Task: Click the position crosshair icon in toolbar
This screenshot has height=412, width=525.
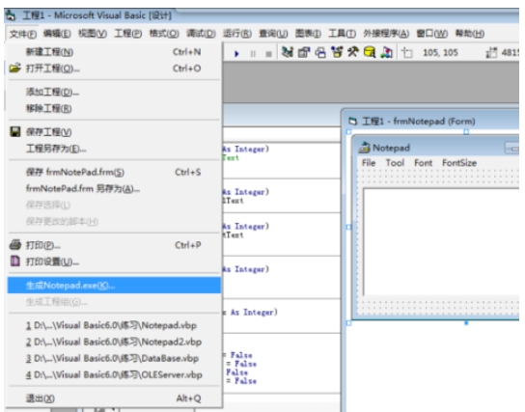Action: [x=407, y=52]
